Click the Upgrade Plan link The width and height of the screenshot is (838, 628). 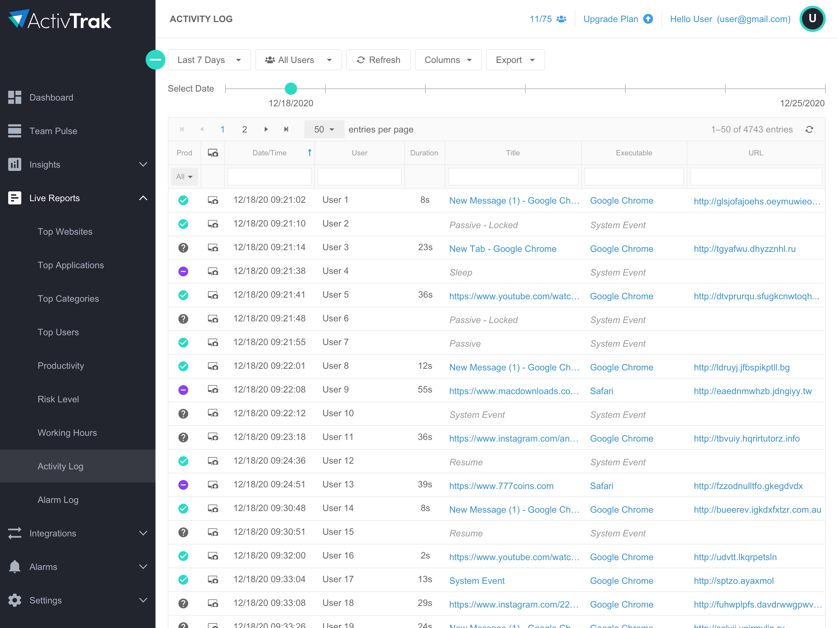pyautogui.click(x=611, y=19)
